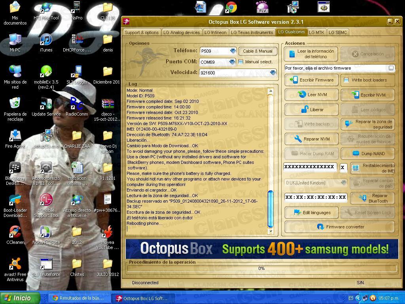This screenshot has width=405, height=304.
Task: Open avast! Free Antivirus icon
Action: (15, 270)
